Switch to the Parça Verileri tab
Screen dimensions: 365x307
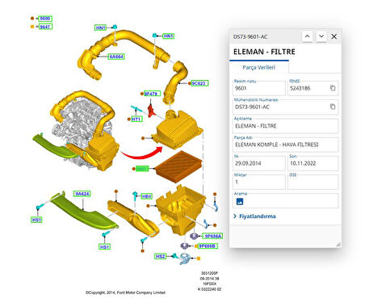[258, 67]
